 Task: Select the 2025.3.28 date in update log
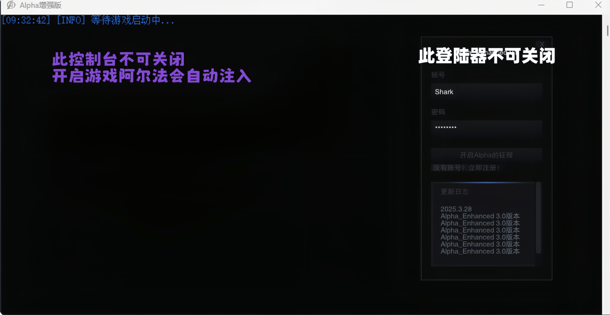click(456, 209)
